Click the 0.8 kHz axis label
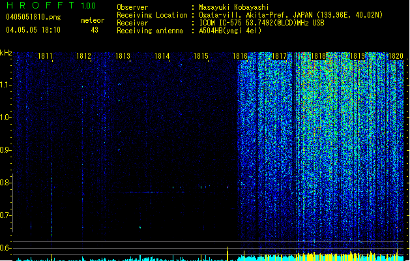The image size is (410, 261). click(x=5, y=183)
